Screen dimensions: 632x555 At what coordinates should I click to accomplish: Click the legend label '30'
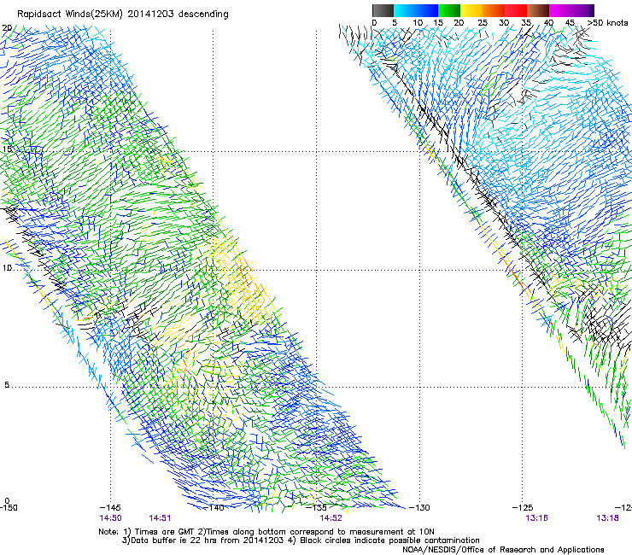[x=504, y=22]
